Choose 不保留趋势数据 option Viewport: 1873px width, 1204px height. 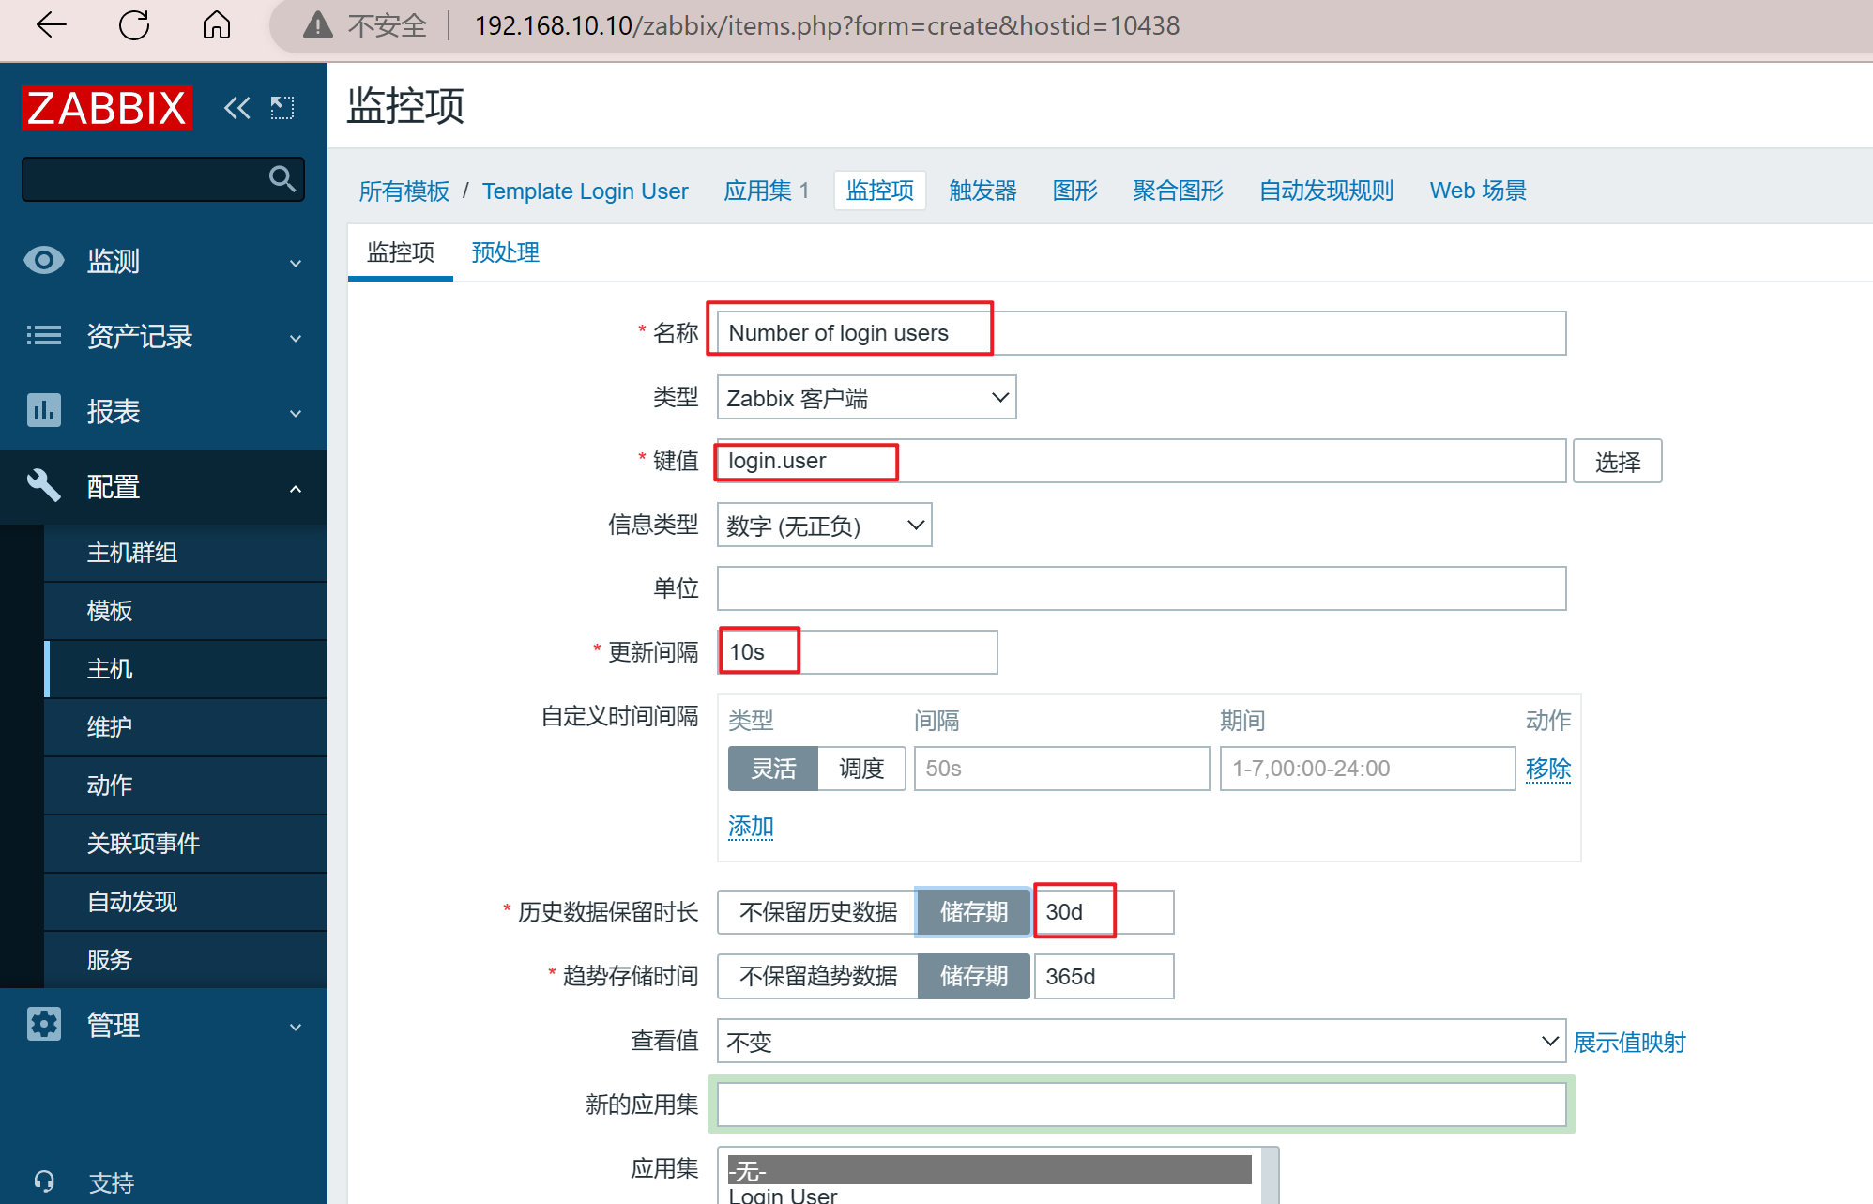pyautogui.click(x=817, y=976)
